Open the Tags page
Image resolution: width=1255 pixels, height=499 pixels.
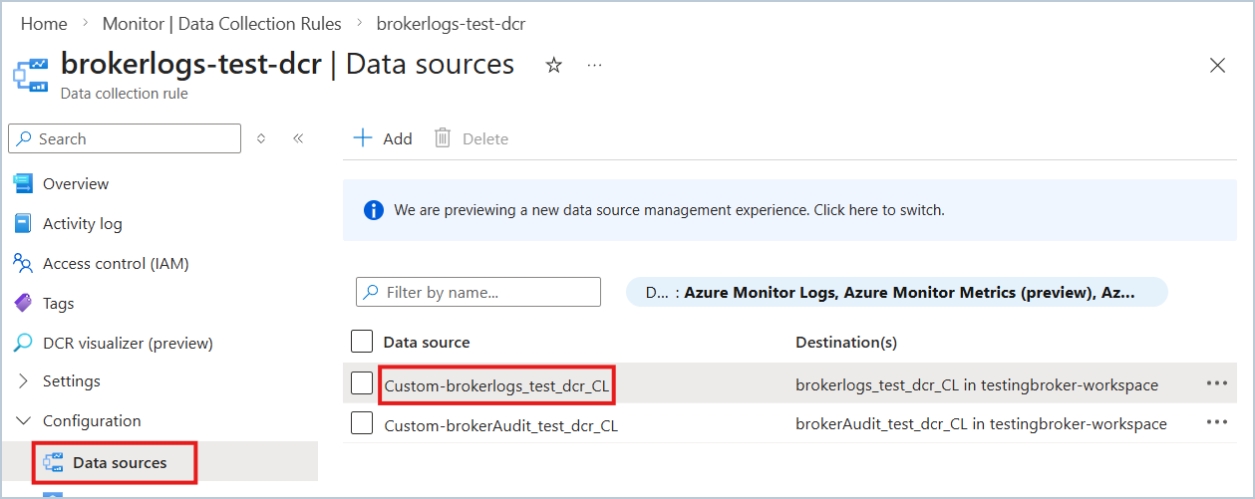pos(59,303)
